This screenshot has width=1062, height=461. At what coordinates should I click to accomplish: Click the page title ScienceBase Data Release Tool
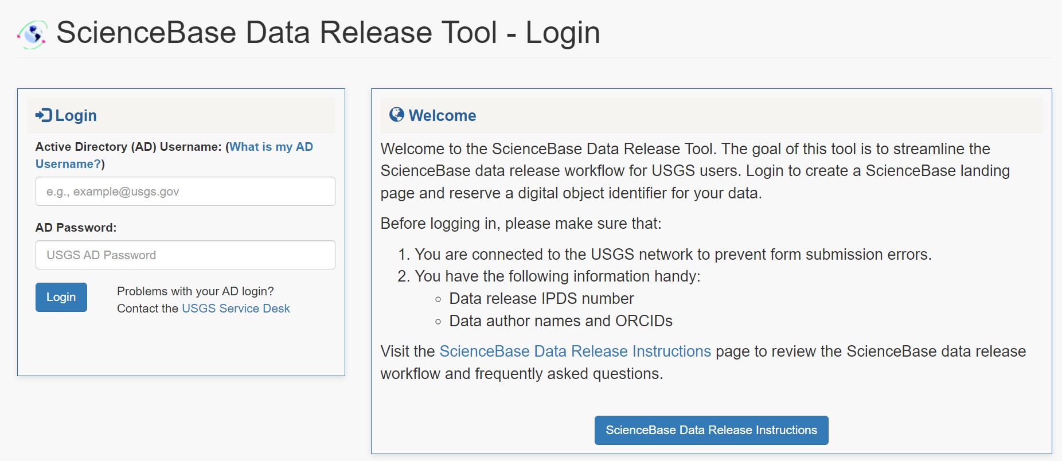pyautogui.click(x=276, y=33)
